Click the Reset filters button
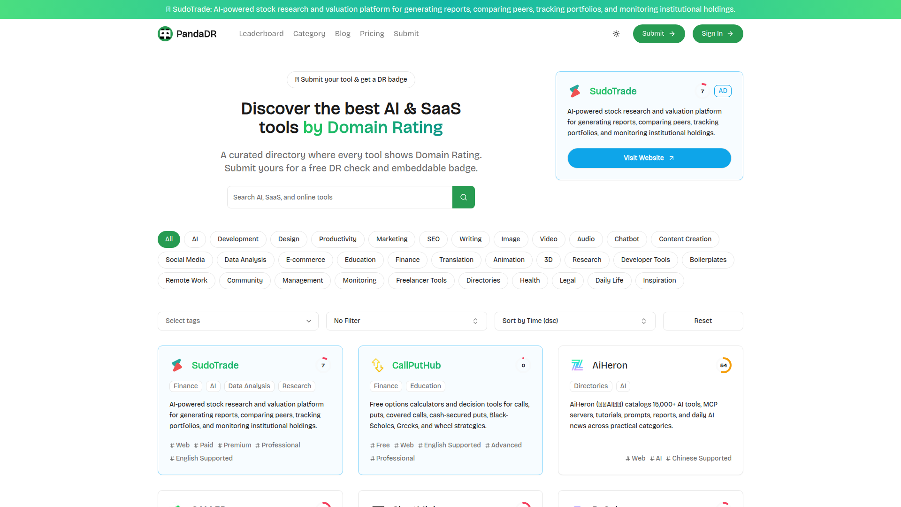The width and height of the screenshot is (901, 507). point(703,321)
